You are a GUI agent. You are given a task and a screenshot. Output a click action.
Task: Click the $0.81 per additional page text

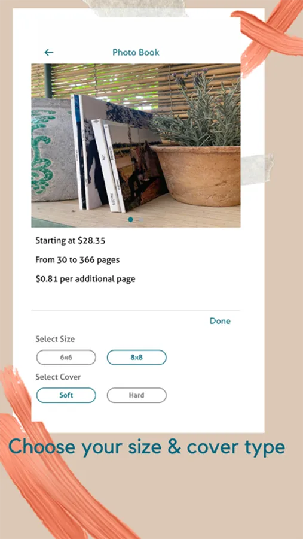coord(85,279)
